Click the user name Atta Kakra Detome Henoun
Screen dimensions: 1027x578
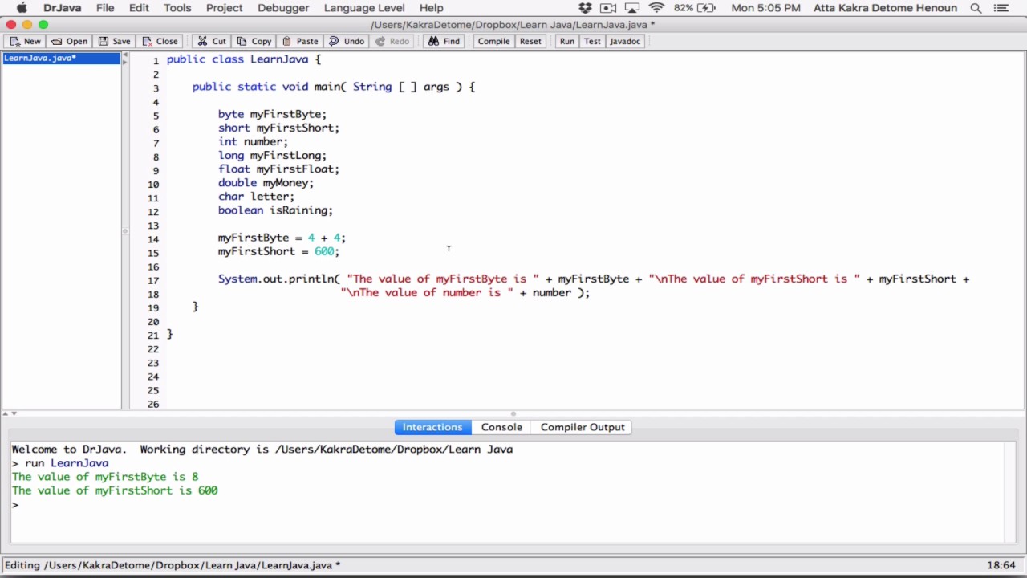(885, 8)
